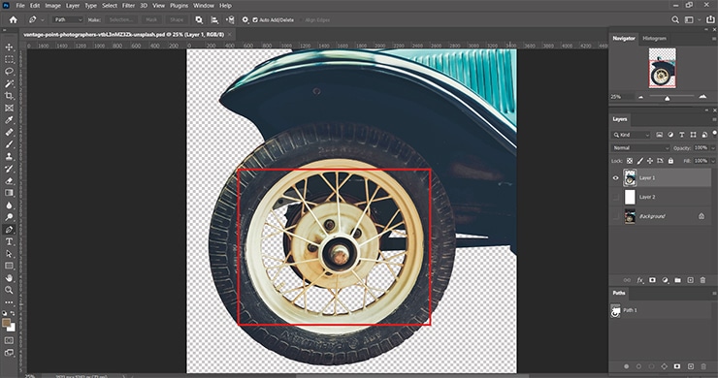The height and width of the screenshot is (378, 718).
Task: Adjust the Navigator zoom slider
Action: point(668,98)
